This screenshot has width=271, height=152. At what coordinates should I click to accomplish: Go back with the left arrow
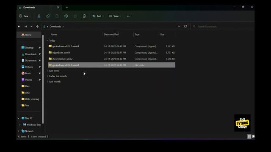(19, 27)
